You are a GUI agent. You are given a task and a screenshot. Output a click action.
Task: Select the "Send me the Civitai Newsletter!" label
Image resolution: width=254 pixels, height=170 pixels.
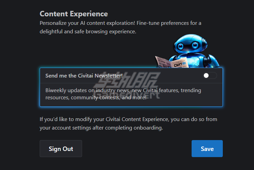[x=84, y=76]
